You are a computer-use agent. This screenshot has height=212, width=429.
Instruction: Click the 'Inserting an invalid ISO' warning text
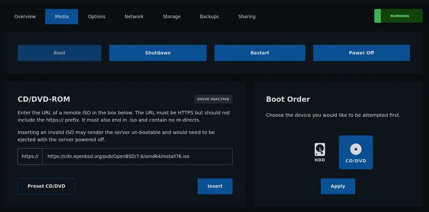pyautogui.click(x=116, y=136)
